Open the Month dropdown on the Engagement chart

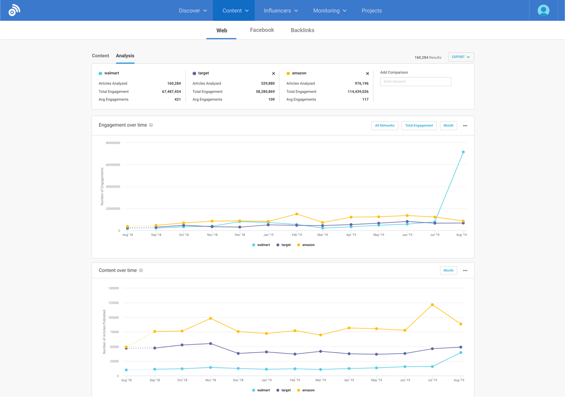449,125
